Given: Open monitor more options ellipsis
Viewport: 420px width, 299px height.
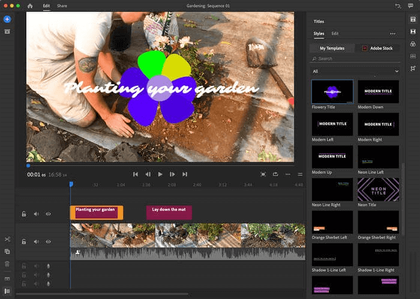Looking at the screenshot, I should [288, 174].
